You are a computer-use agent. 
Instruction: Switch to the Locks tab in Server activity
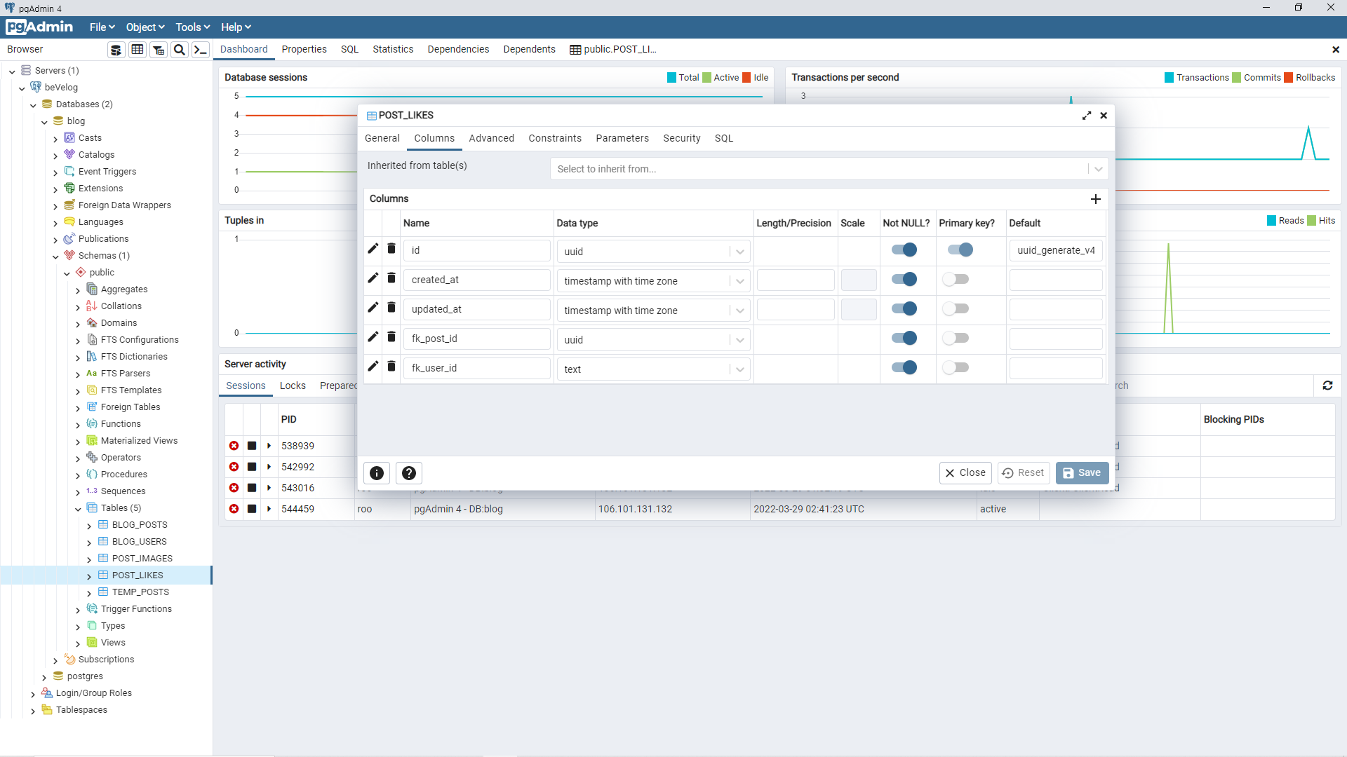tap(293, 386)
